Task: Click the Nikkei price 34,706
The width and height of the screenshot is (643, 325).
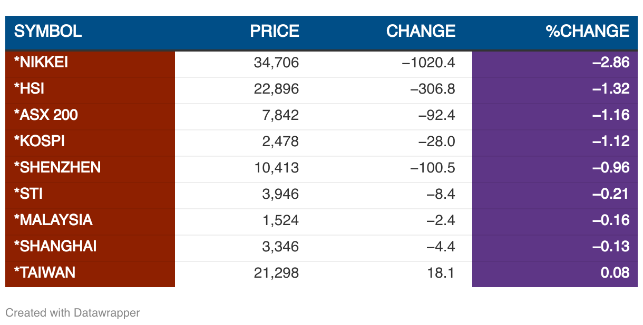Action: pyautogui.click(x=276, y=63)
